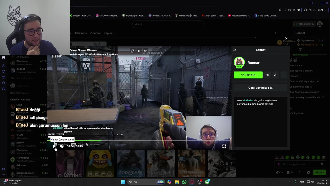This screenshot has width=330, height=186.
Task: Click the browser pinboard pin icon
Action: click(x=280, y=10)
